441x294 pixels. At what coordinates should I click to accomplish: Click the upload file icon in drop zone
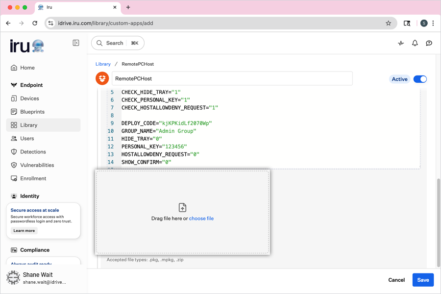[182, 207]
